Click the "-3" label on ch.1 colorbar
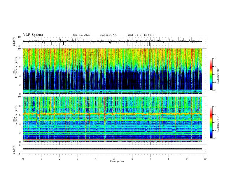This screenshot has height=178, width=231. (x=215, y=58)
